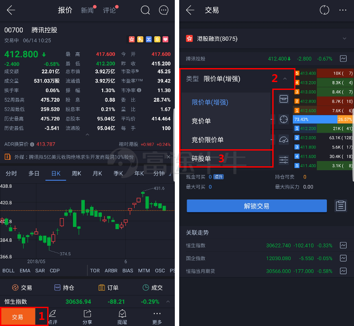Tap the 提升 upgrade badge
This screenshot has width=354, height=326.
(x=219, y=177)
